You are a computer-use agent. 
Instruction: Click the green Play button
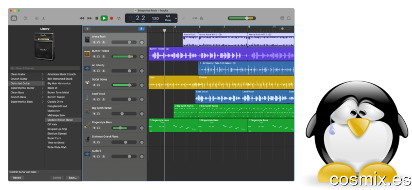104,18
